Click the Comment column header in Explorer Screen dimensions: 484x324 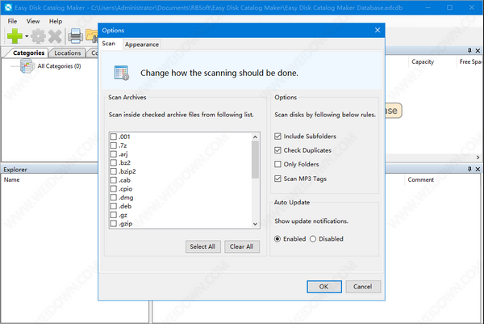coord(421,179)
